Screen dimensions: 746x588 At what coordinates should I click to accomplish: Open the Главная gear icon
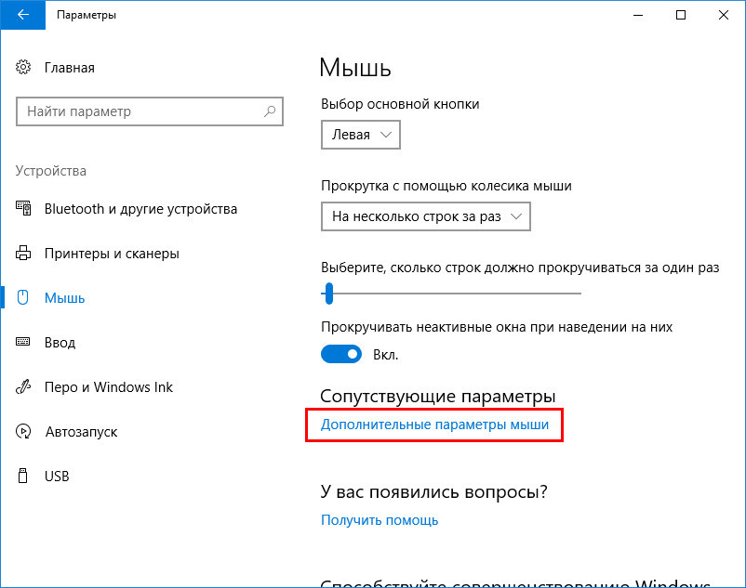click(23, 68)
